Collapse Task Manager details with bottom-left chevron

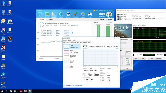(64, 85)
